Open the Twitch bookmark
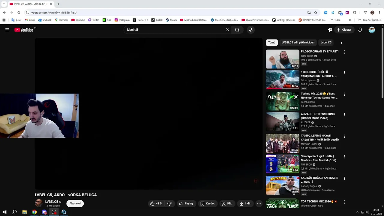The width and height of the screenshot is (384, 216). (94, 20)
